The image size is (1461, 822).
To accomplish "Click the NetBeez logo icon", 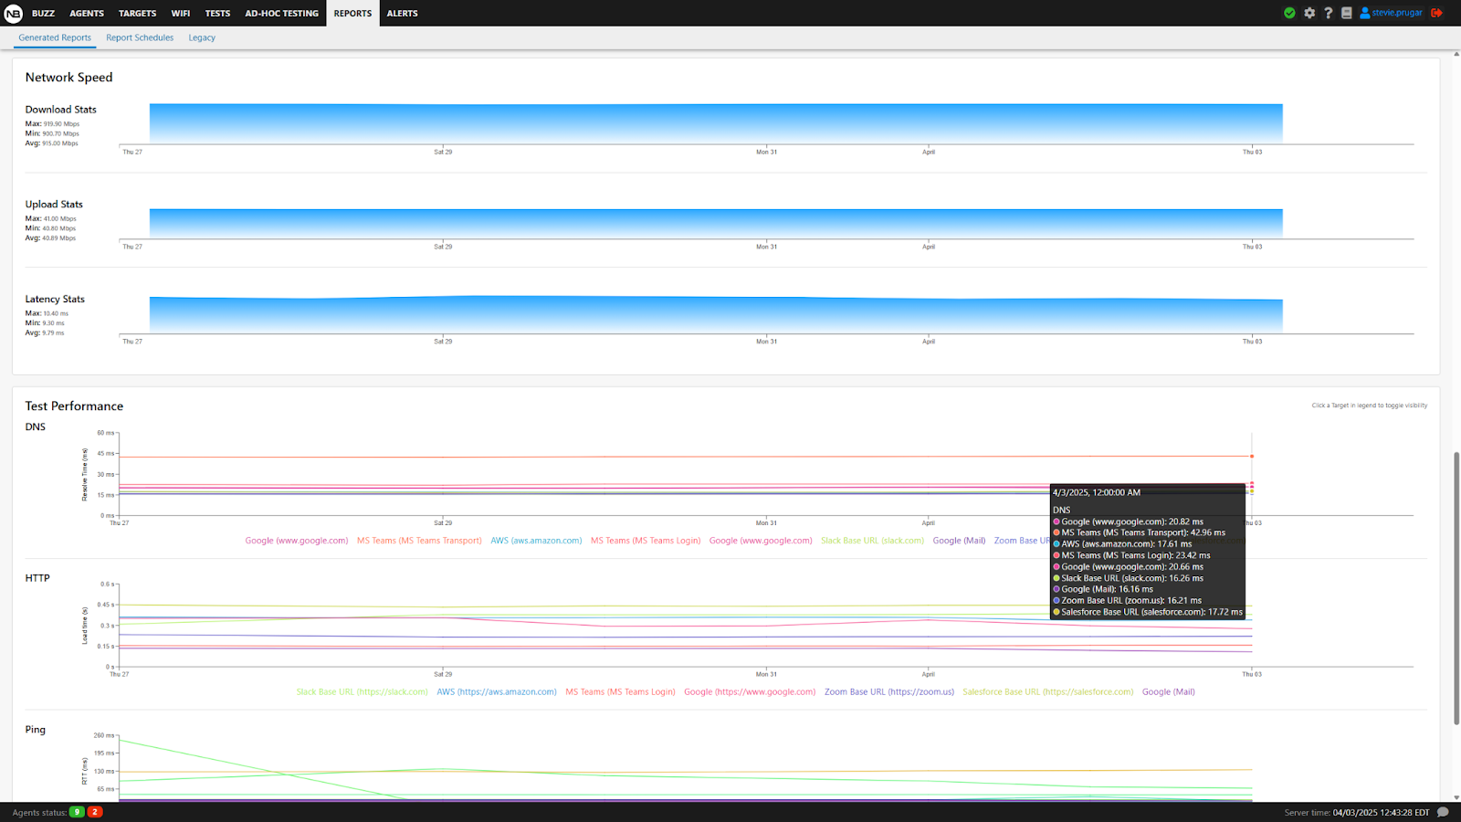I will [13, 13].
